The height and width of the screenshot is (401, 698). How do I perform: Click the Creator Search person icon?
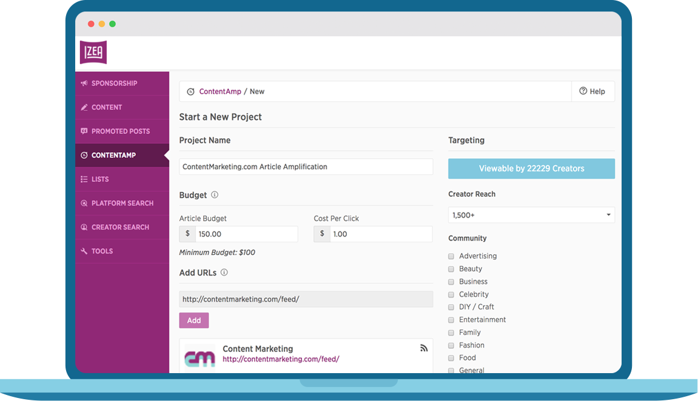pos(84,227)
